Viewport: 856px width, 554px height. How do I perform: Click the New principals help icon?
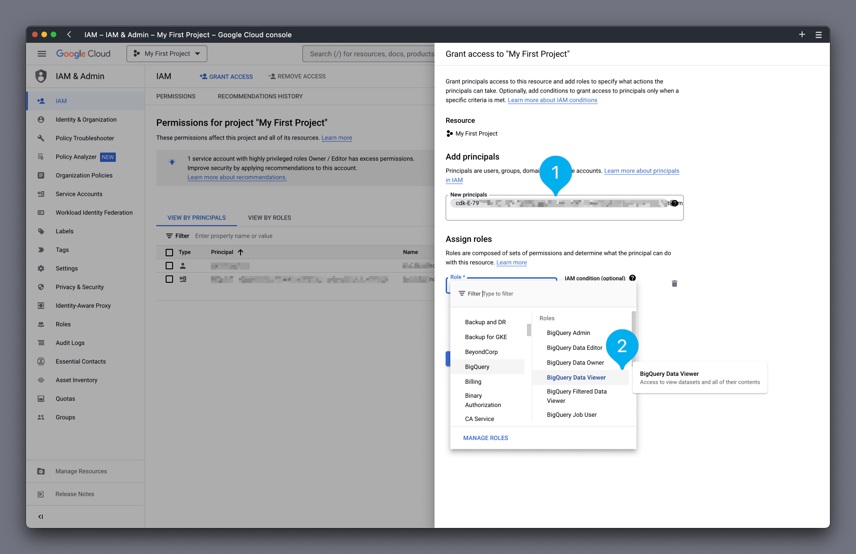point(675,203)
